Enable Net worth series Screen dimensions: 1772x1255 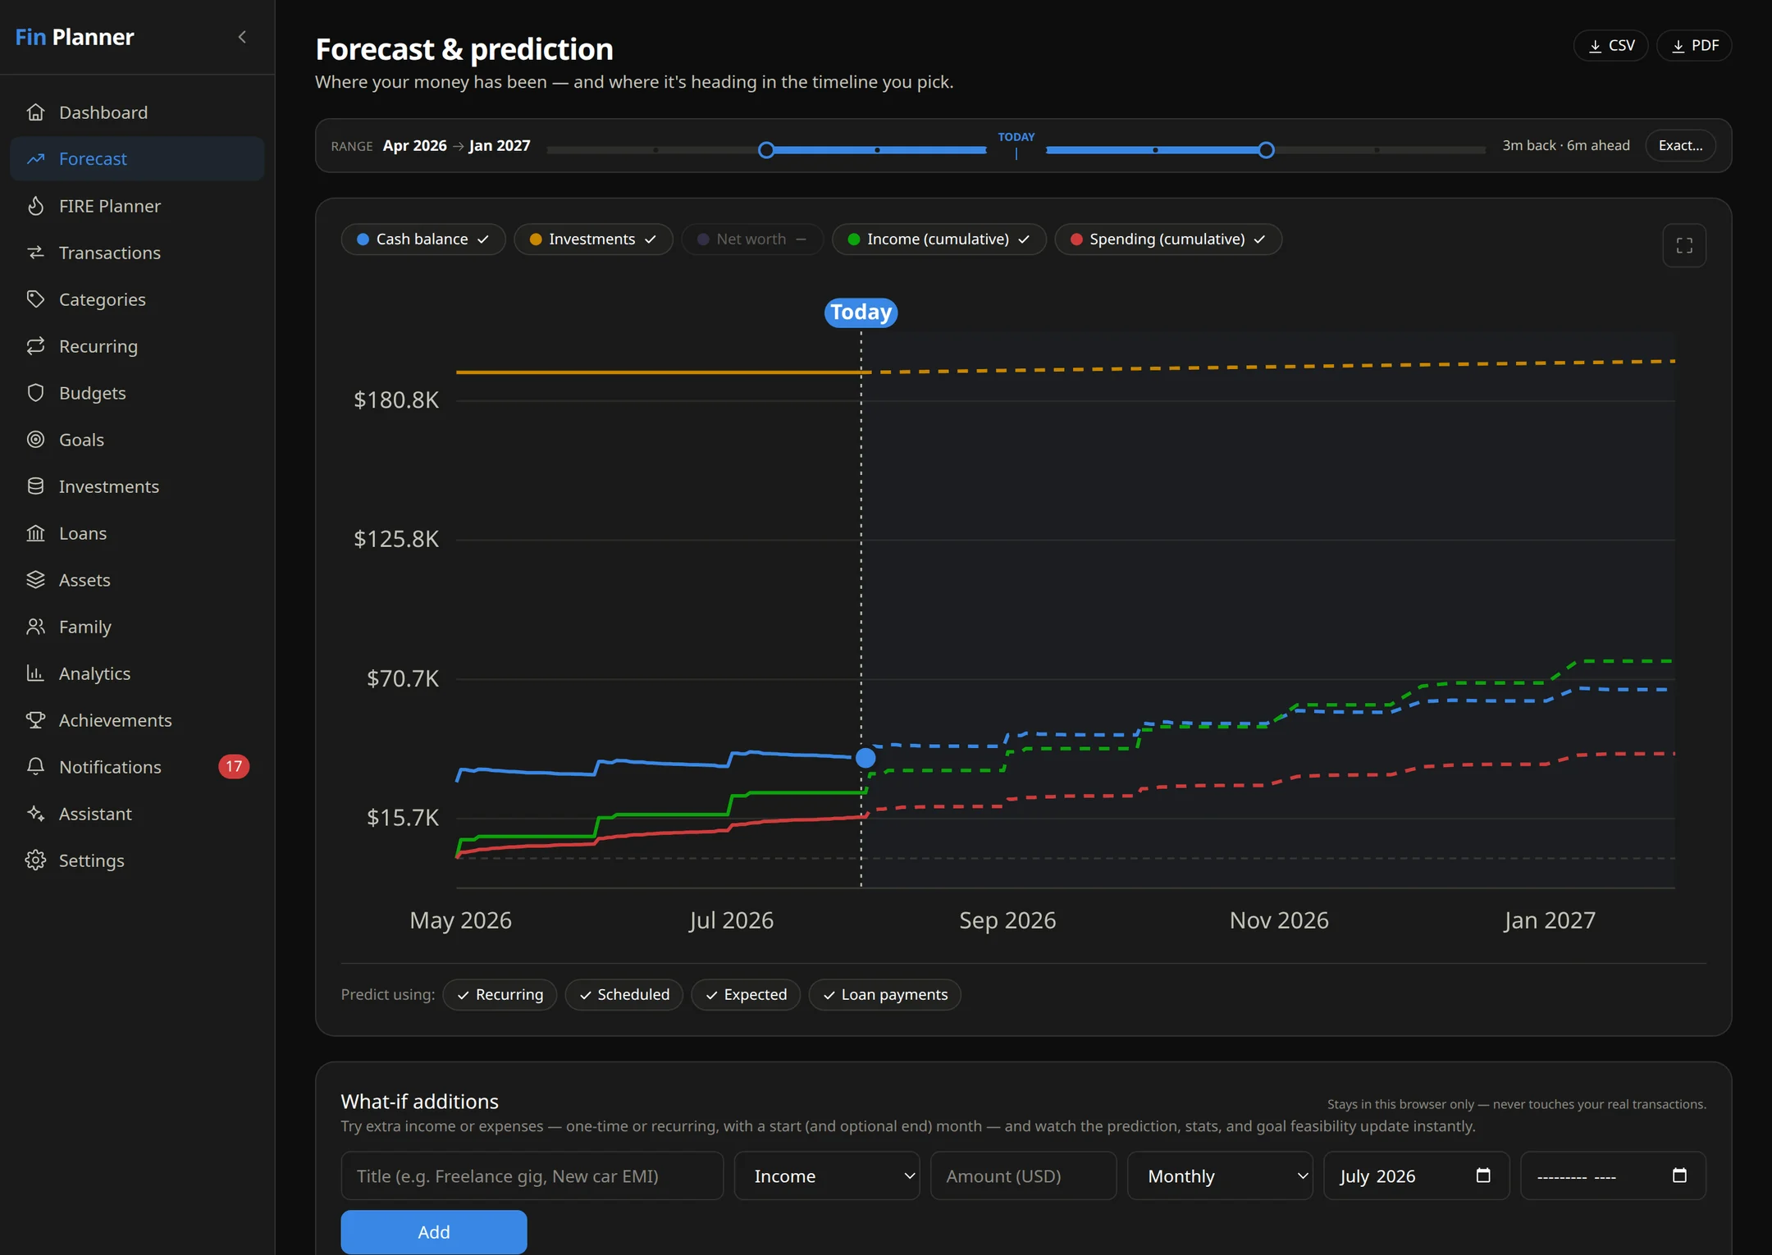(x=752, y=240)
